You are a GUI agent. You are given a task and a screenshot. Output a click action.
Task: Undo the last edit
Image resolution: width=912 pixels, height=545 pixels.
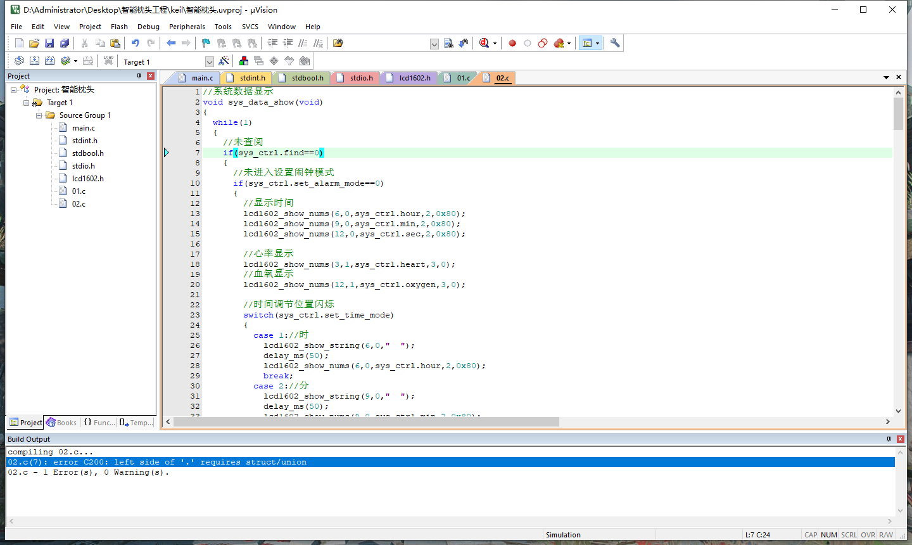135,43
